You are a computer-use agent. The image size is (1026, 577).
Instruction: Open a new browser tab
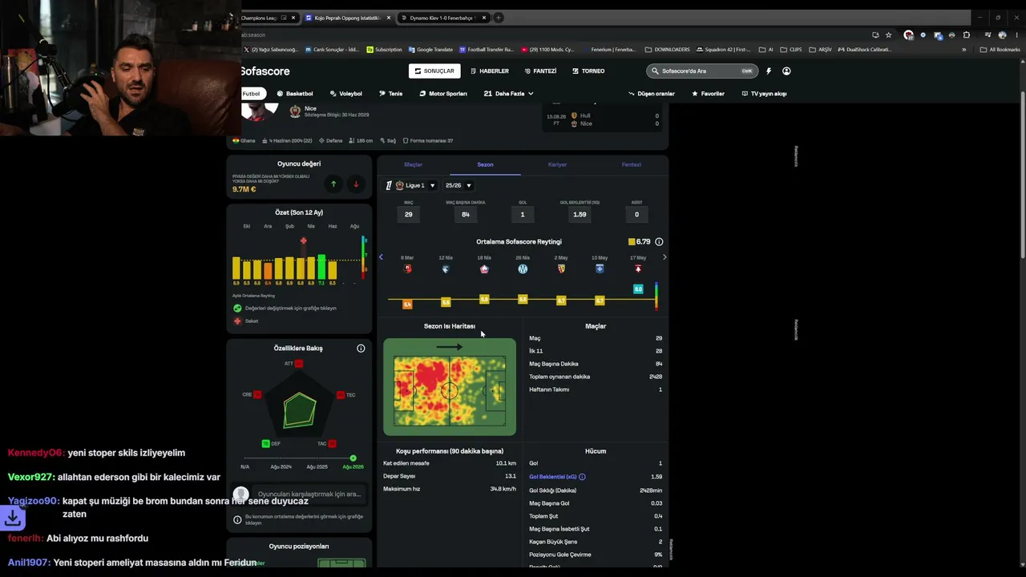coord(498,18)
